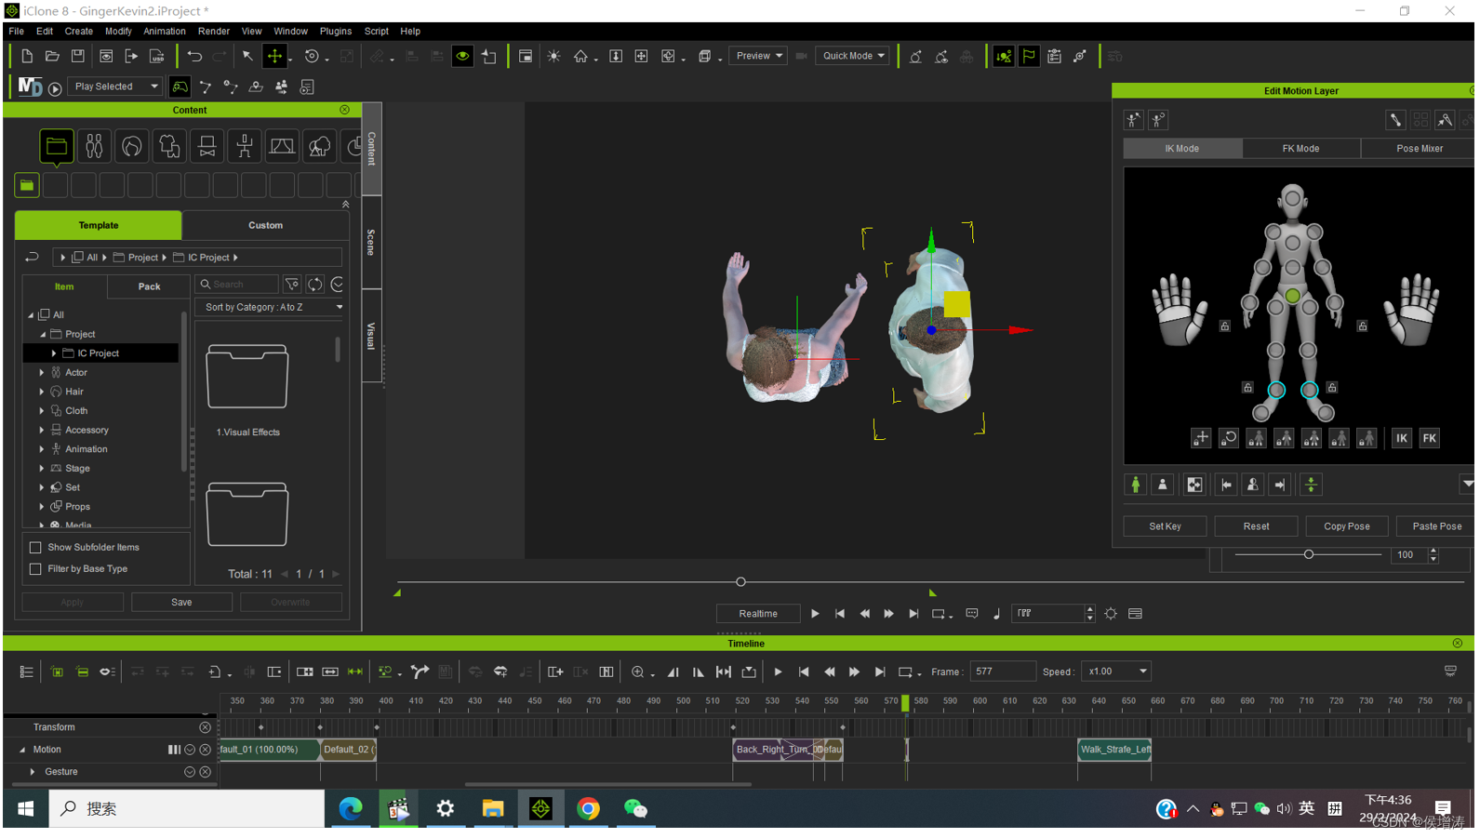Click the FK button under the body dummy

[1429, 438]
